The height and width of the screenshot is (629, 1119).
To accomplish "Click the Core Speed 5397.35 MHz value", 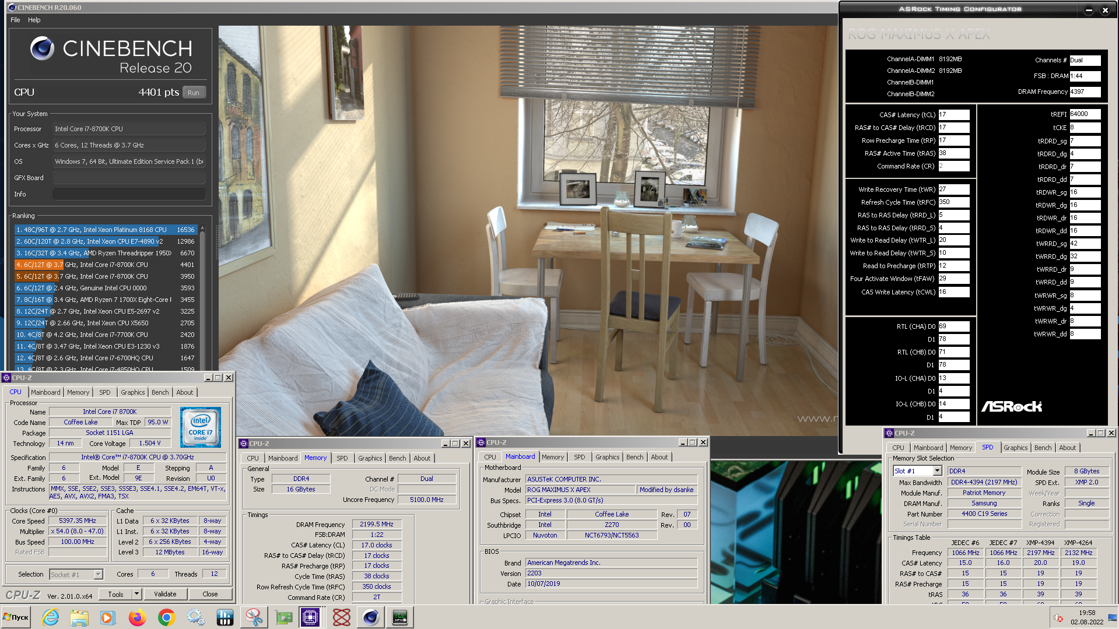I will (78, 521).
